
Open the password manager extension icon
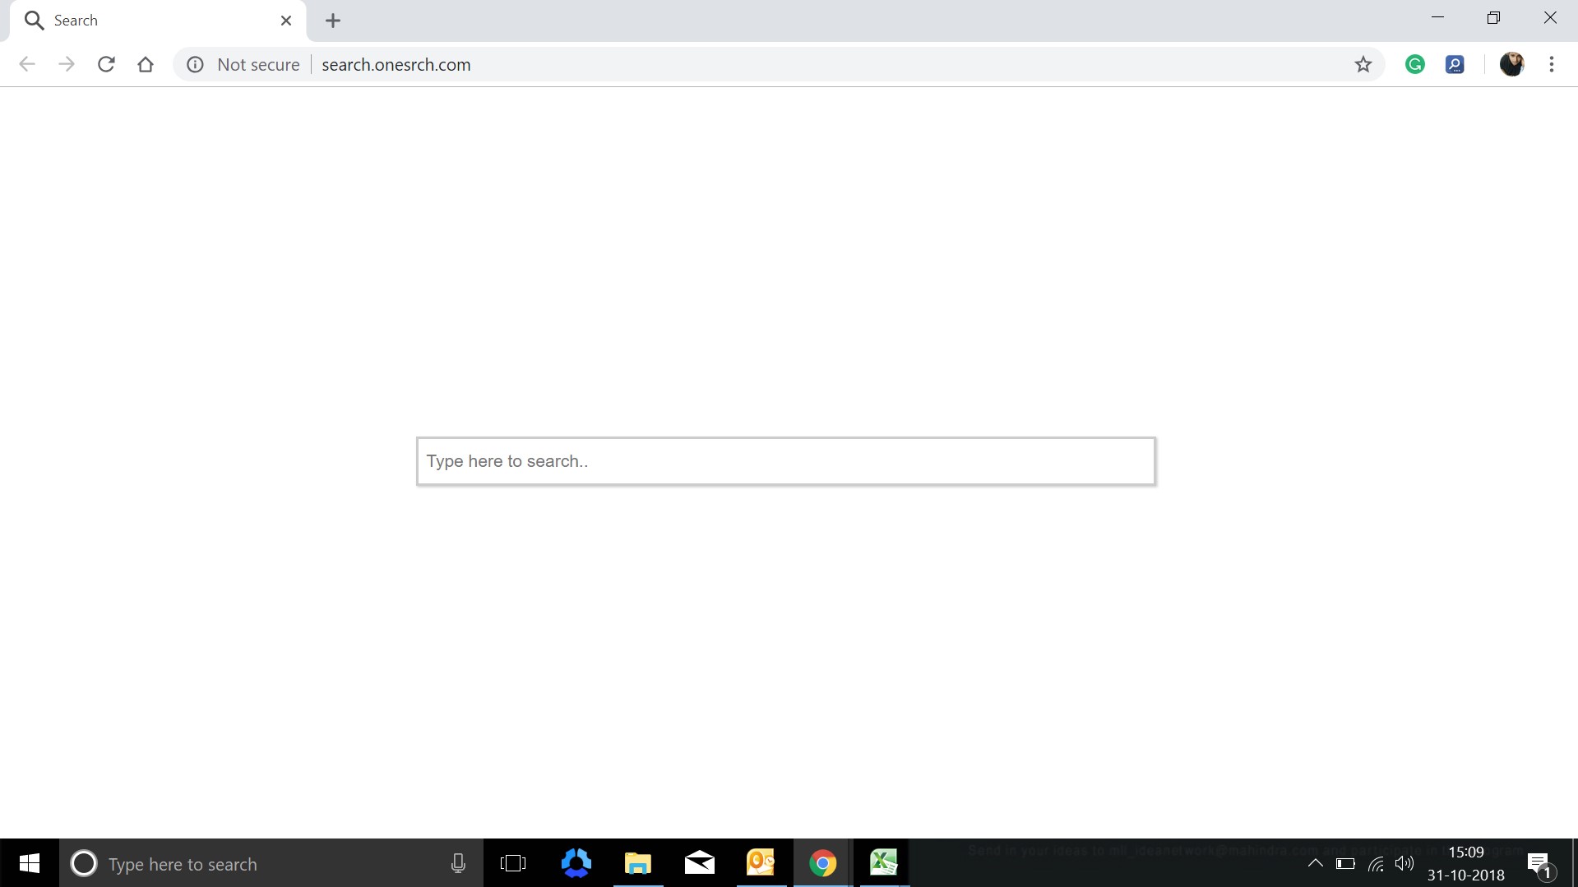1455,64
